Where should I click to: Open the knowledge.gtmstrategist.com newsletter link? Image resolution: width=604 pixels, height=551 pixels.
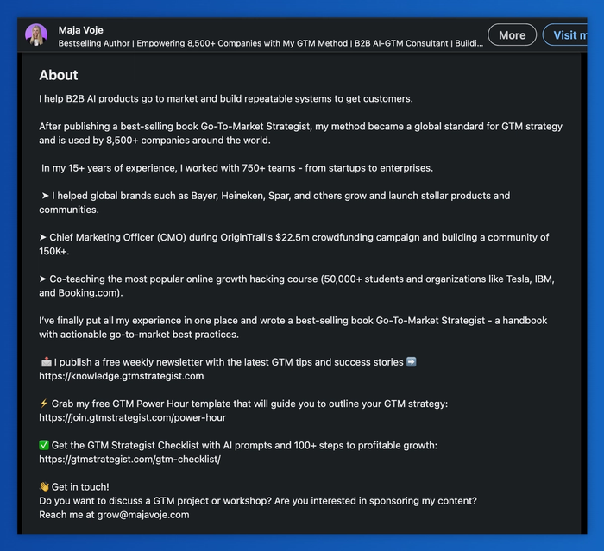[122, 376]
